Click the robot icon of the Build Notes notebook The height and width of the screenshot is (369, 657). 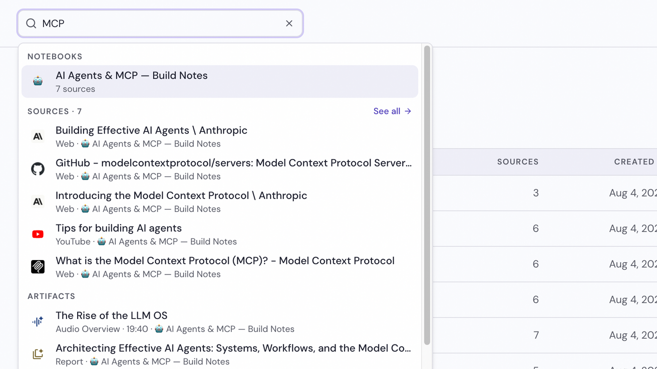pos(38,81)
